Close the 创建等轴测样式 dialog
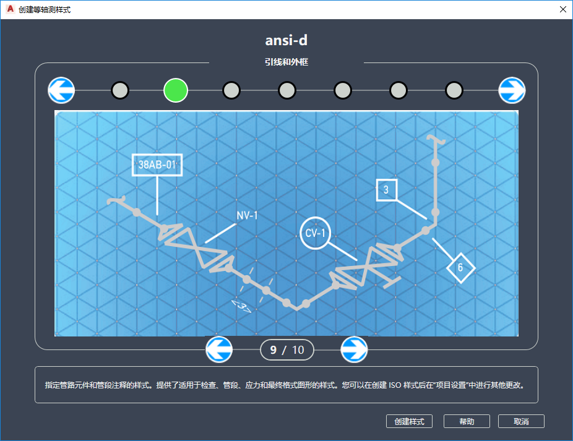 tap(563, 9)
